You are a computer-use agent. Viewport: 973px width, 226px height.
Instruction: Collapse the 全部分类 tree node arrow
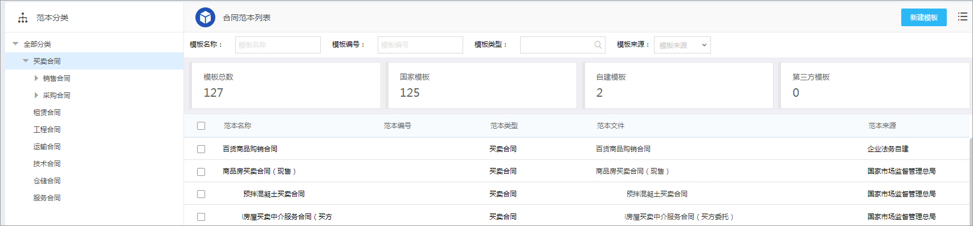point(15,44)
